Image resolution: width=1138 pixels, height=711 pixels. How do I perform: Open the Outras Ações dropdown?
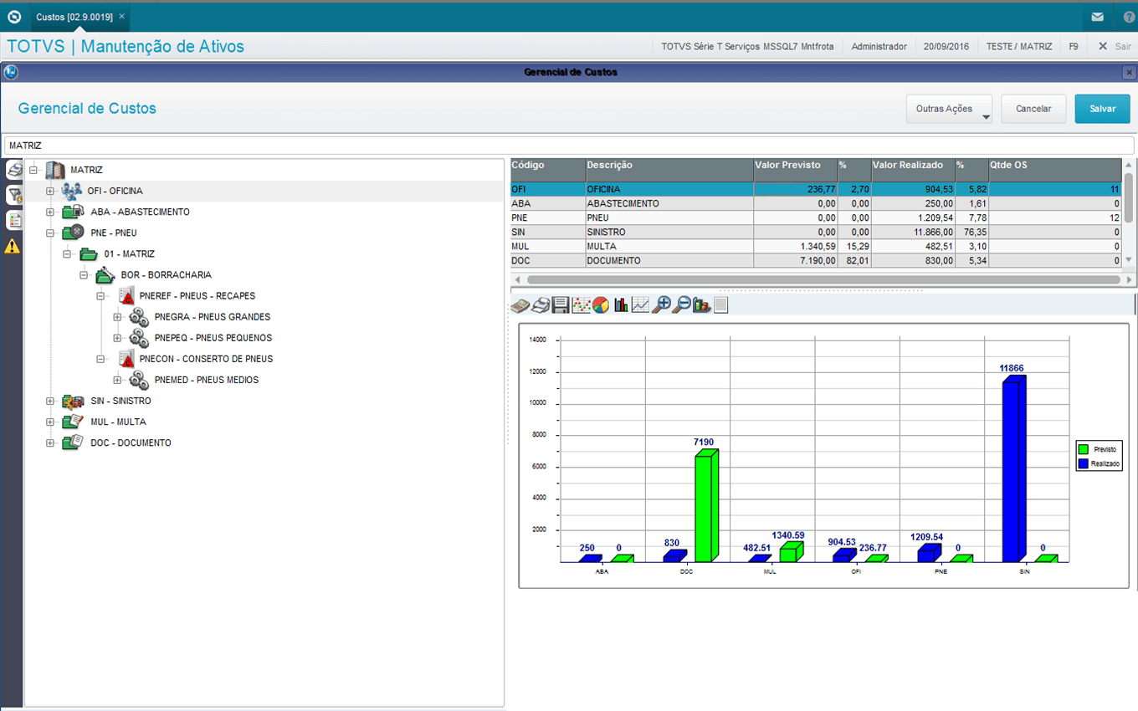(x=949, y=109)
